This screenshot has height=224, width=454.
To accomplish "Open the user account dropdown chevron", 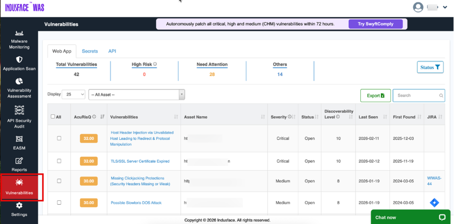I will pyautogui.click(x=445, y=7).
